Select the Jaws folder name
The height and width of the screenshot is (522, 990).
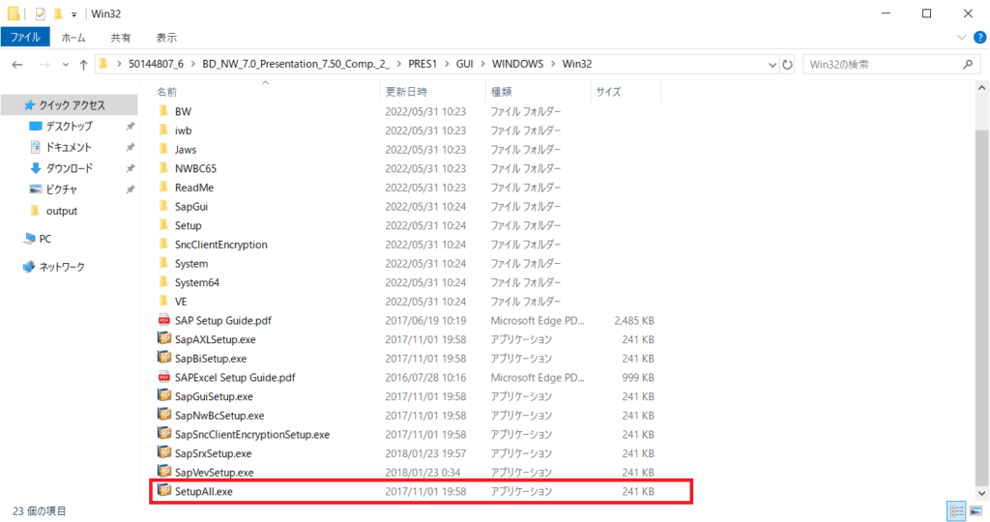click(186, 150)
